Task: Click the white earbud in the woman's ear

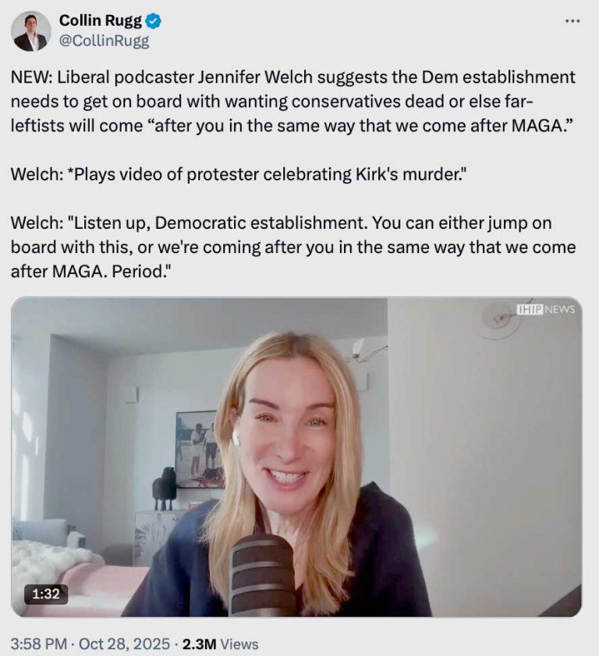Action: pos(236,437)
